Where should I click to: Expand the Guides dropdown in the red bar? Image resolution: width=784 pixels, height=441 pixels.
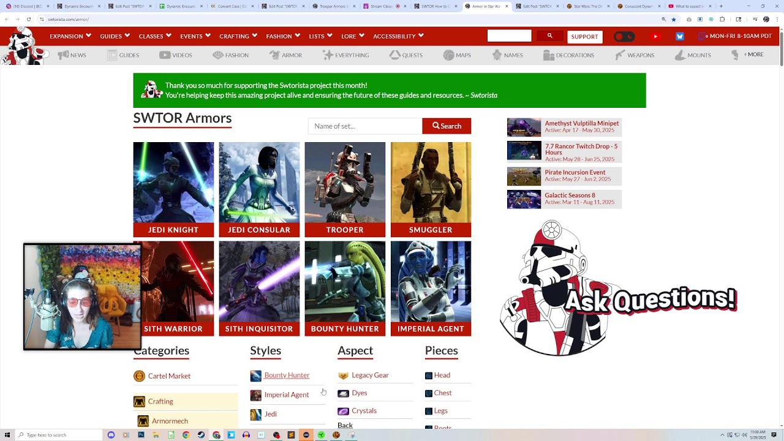click(115, 36)
